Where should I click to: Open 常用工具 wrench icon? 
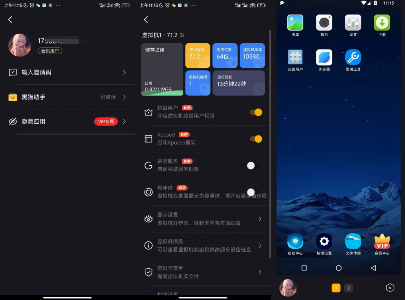click(353, 58)
